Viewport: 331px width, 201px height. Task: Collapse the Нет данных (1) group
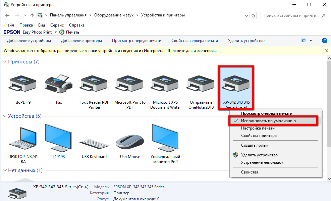point(5,170)
